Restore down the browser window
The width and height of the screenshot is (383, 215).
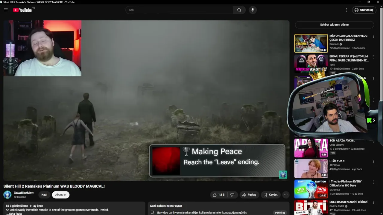[369, 2]
